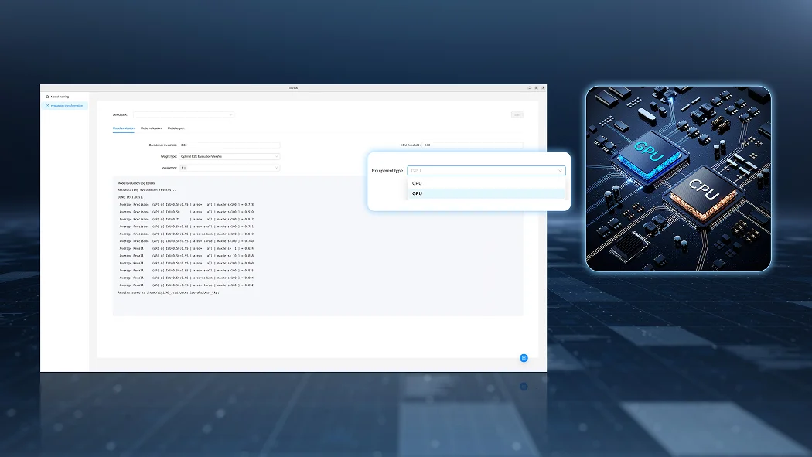The width and height of the screenshot is (812, 457).
Task: Click the 'Results saved to' log line
Action: point(169,292)
